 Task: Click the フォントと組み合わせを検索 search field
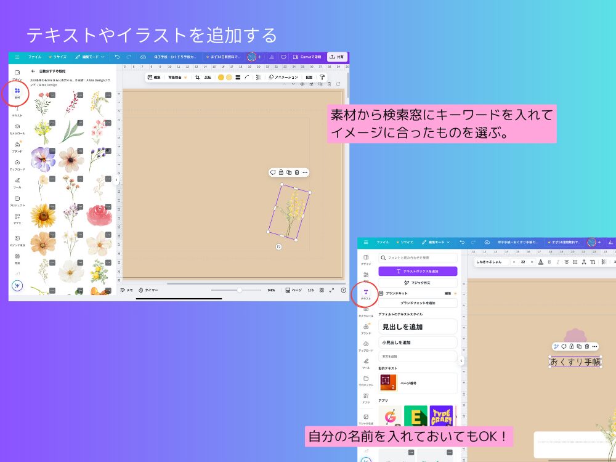pyautogui.click(x=418, y=257)
